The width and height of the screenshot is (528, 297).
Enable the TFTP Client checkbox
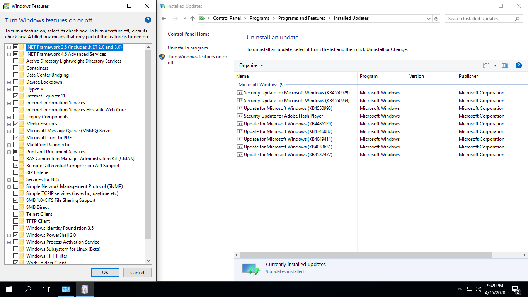click(x=15, y=221)
